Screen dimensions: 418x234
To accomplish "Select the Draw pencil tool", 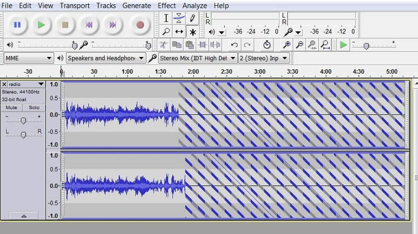I will click(192, 18).
